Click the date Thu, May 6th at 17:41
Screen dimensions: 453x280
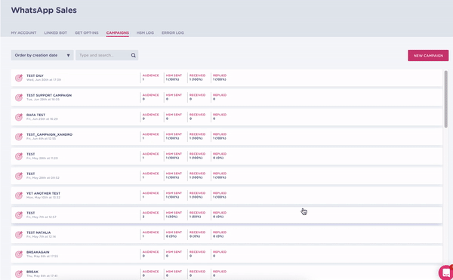point(42,275)
